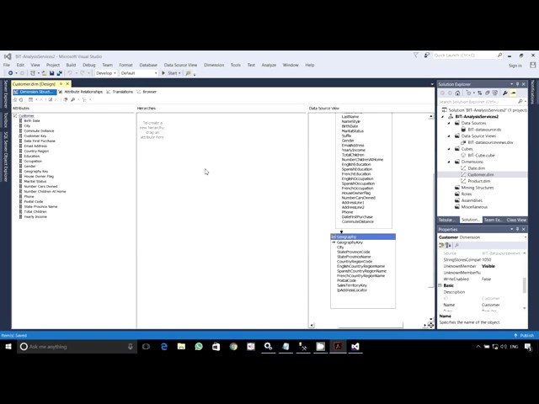Click the Save All icon in the toolbar

coord(60,73)
